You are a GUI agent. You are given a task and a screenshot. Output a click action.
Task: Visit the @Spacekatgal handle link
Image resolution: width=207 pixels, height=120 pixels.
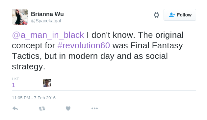point(46,21)
